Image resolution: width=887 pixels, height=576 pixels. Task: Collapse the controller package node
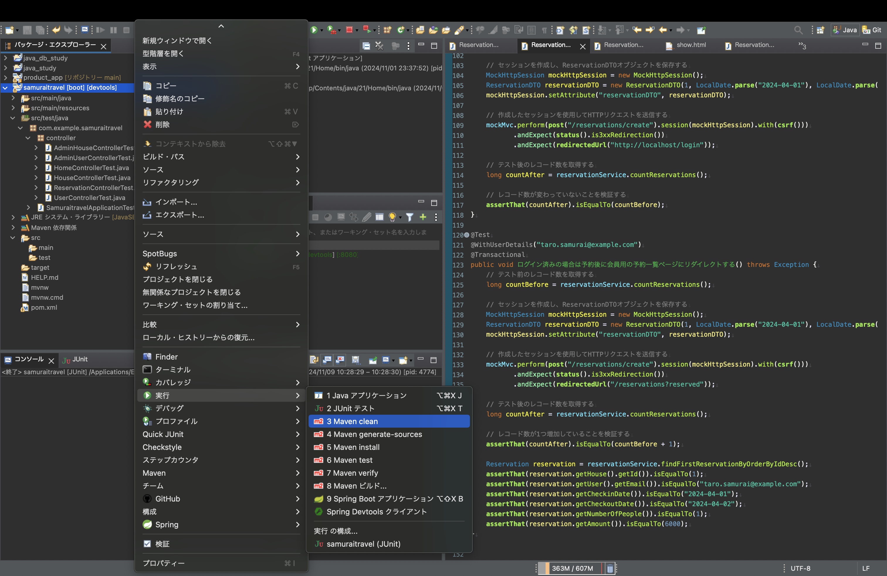click(x=28, y=138)
